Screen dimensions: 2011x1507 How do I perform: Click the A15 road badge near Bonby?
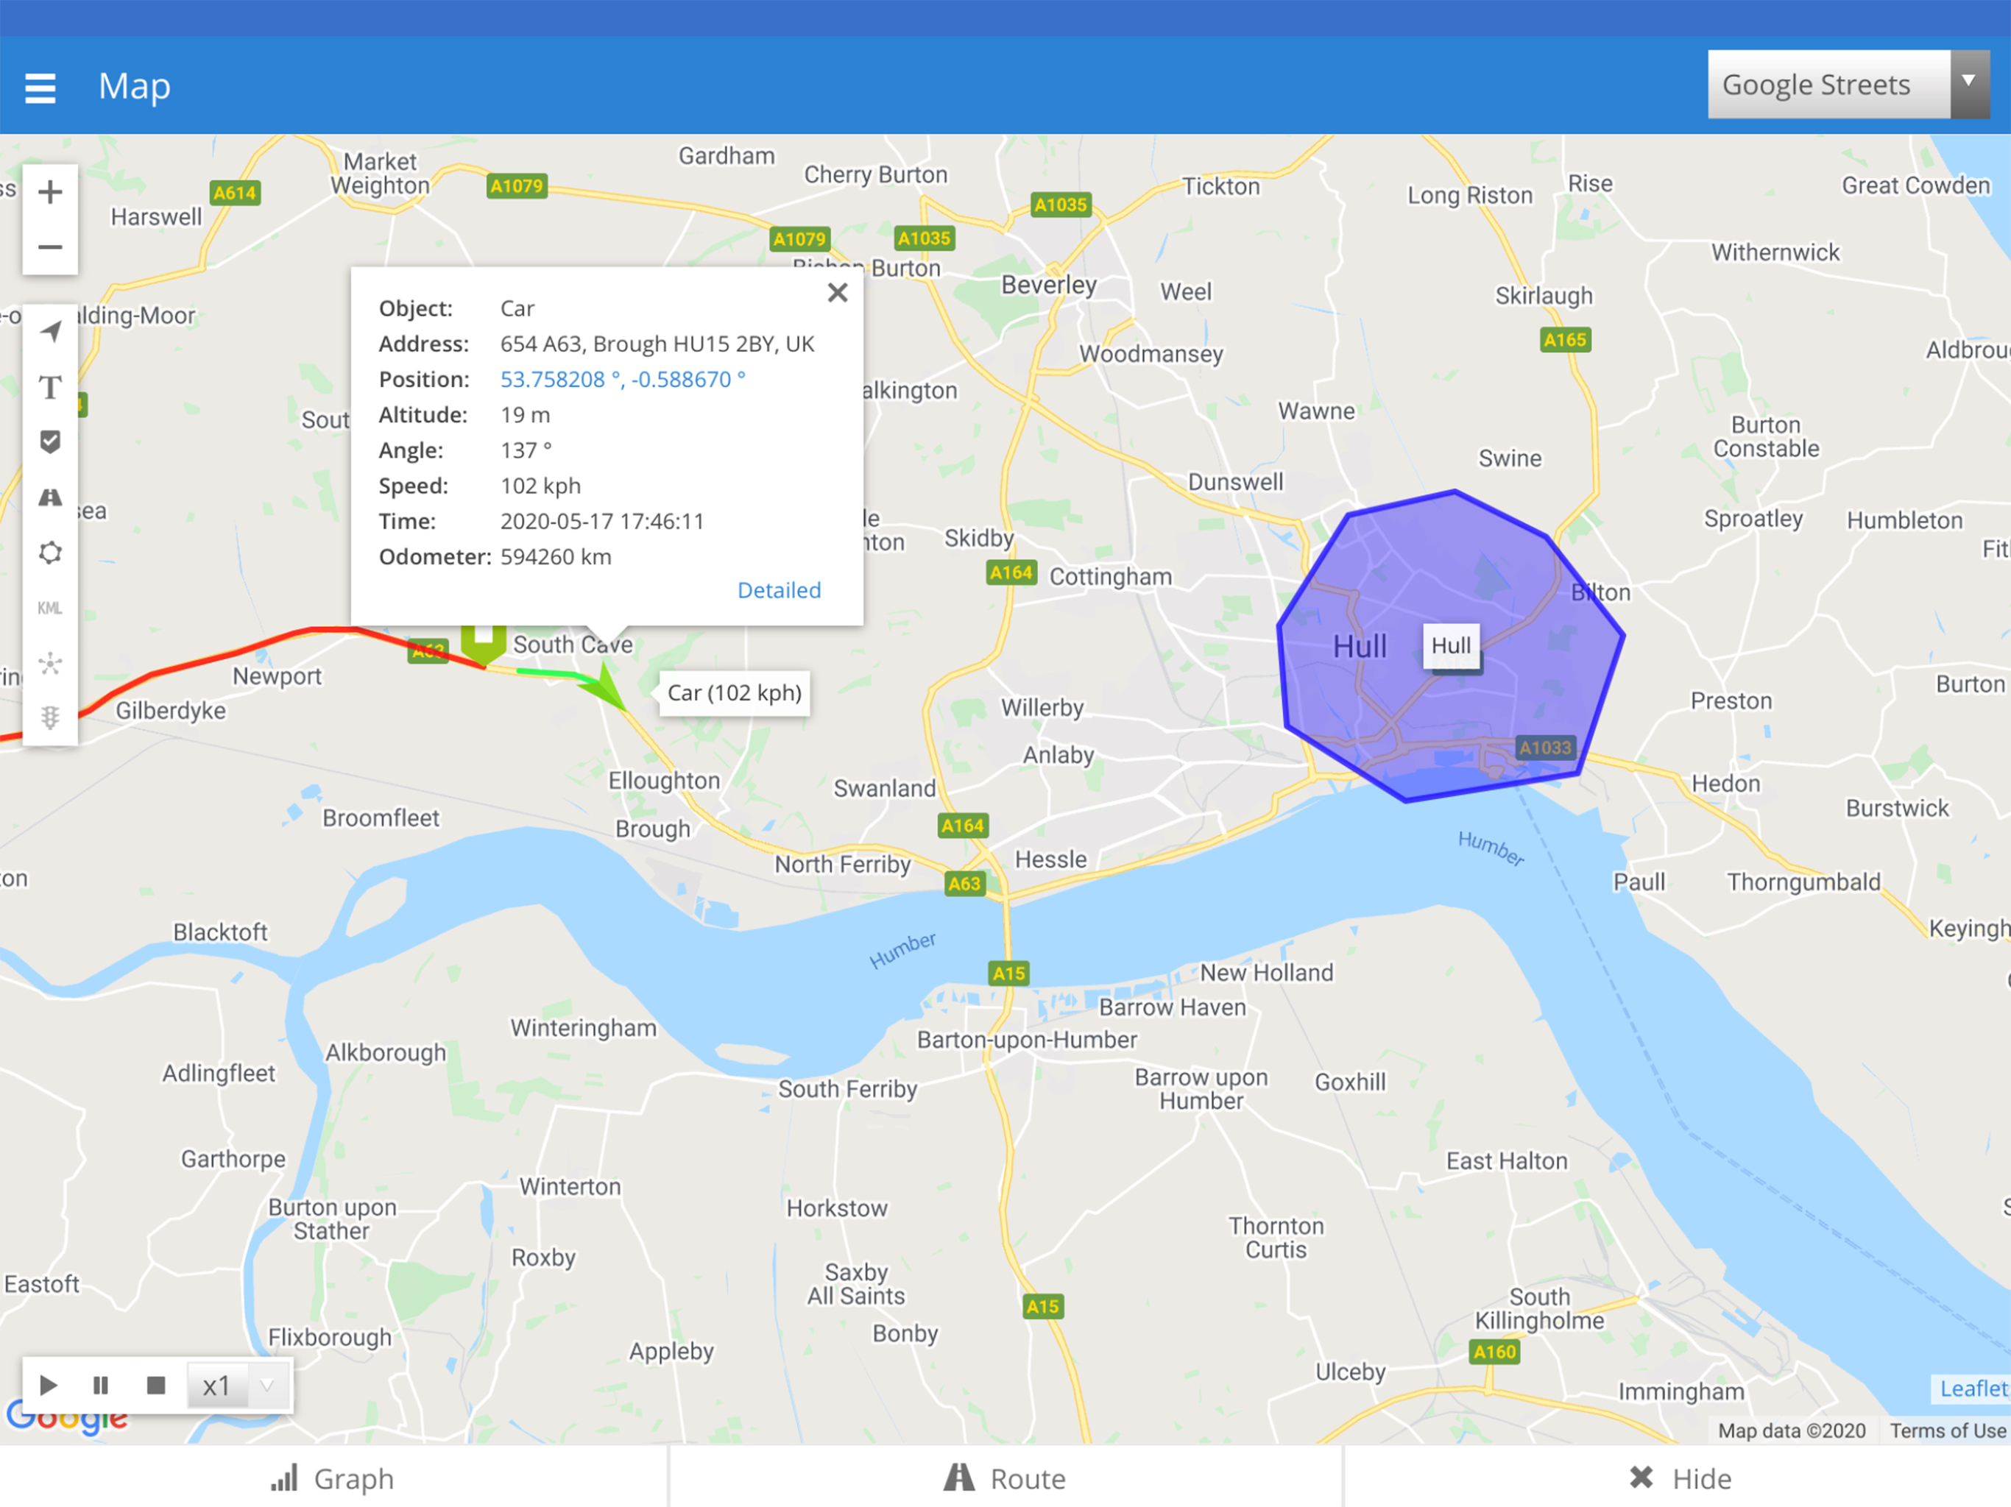(1042, 1306)
